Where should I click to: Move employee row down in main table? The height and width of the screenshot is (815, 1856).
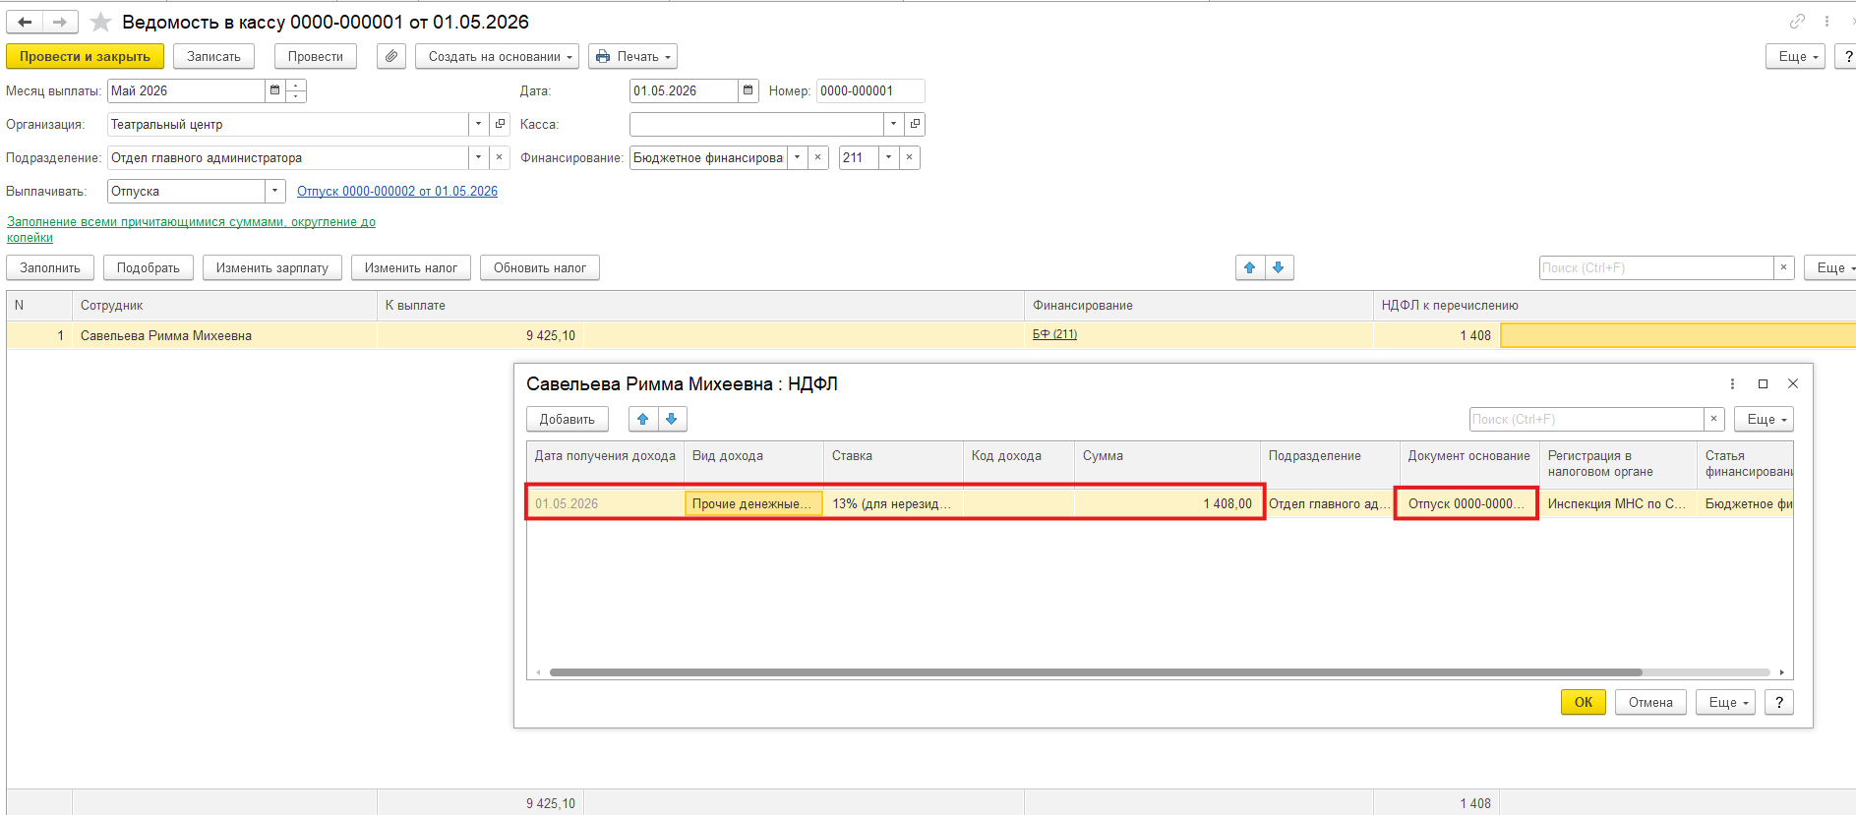tap(1279, 267)
